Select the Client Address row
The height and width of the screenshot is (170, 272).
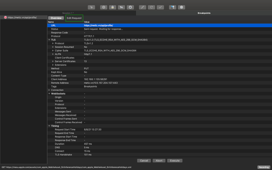(x=160, y=79)
